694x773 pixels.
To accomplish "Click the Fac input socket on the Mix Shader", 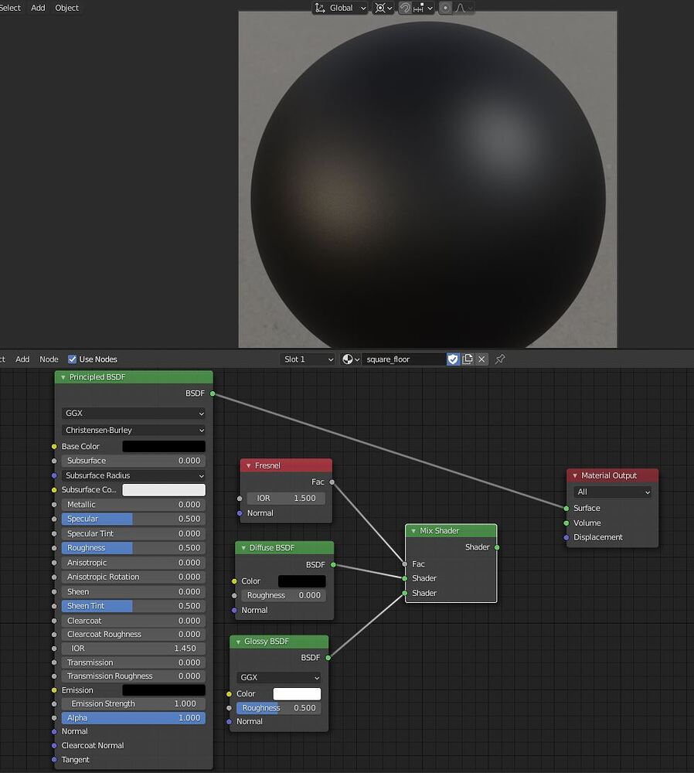I will tap(405, 564).
